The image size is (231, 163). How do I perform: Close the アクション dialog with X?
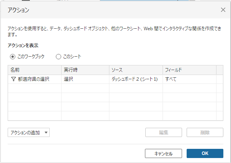click(223, 10)
